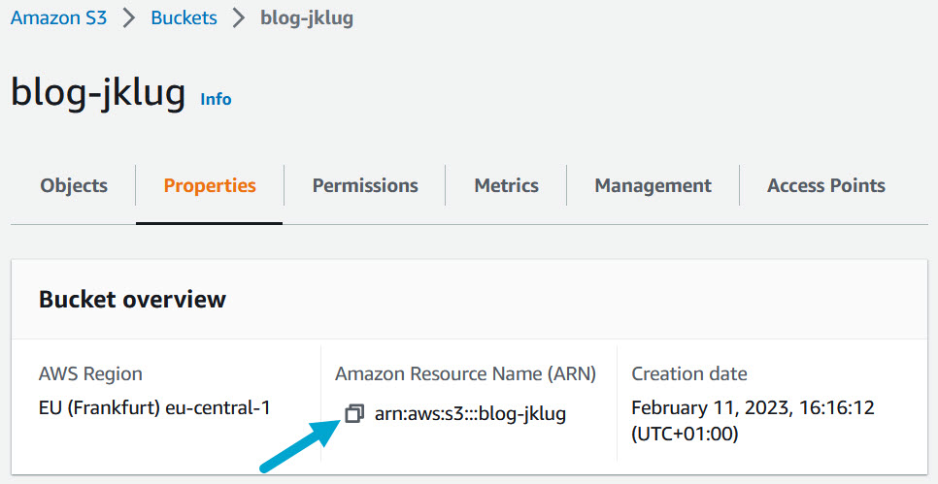Click the chevron separator after Buckets
Screen dimensions: 938x484
pyautogui.click(x=239, y=18)
